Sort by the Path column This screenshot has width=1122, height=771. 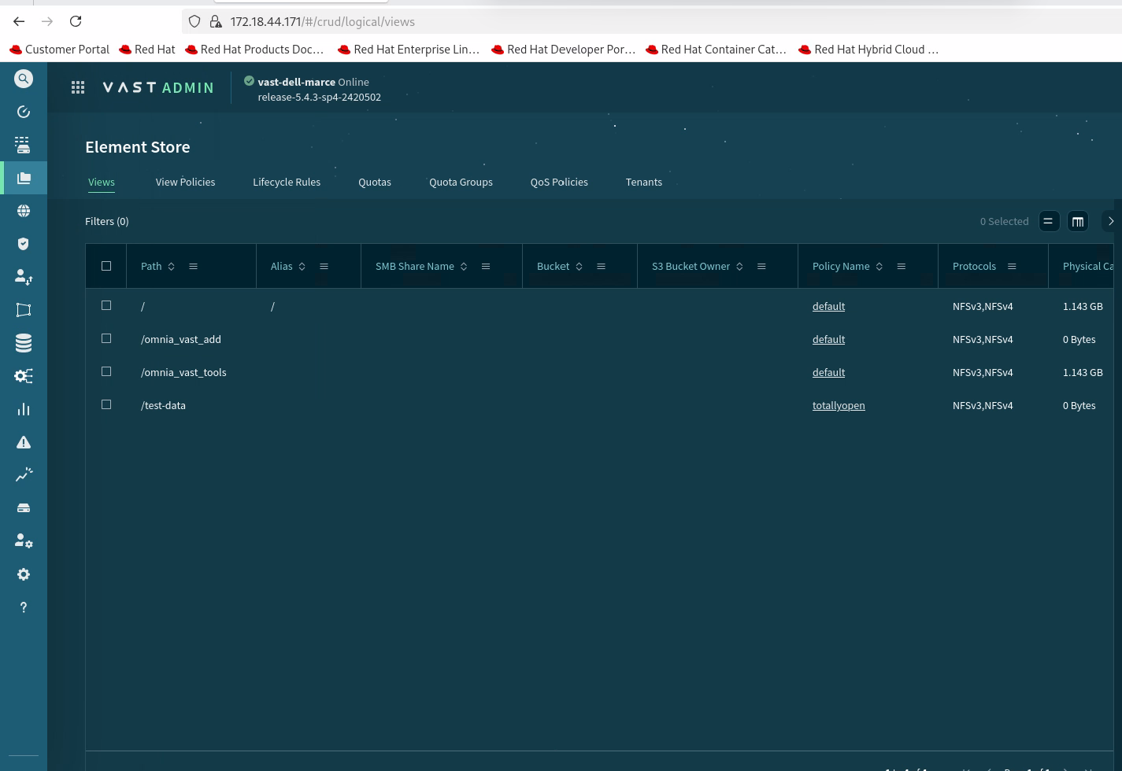coord(171,267)
